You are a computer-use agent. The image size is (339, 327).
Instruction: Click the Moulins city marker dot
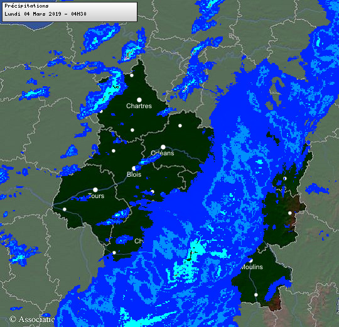click(x=250, y=260)
